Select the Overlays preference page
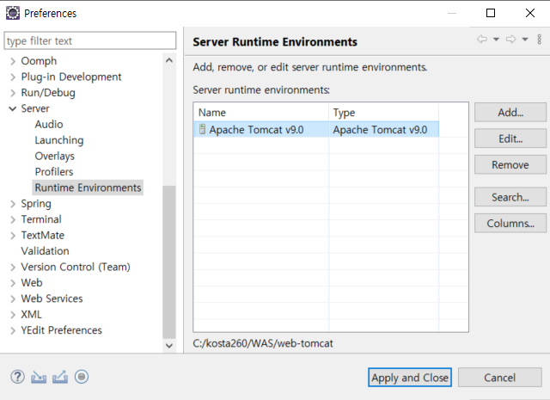This screenshot has height=400, width=550. click(x=55, y=156)
